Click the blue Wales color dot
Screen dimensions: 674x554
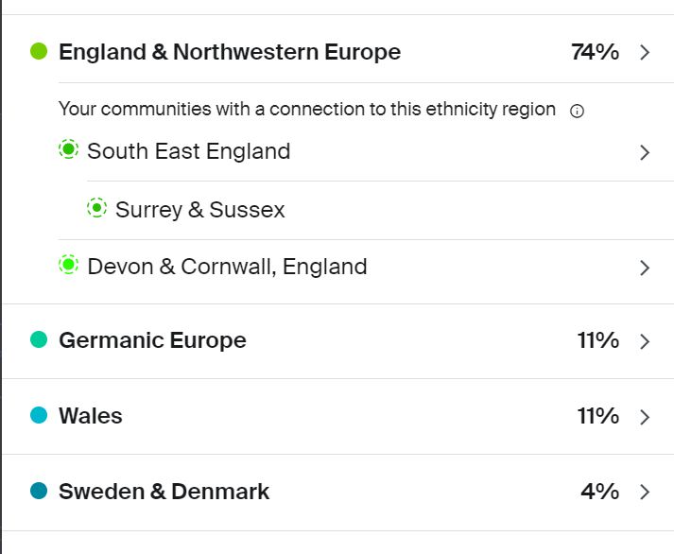(x=39, y=415)
